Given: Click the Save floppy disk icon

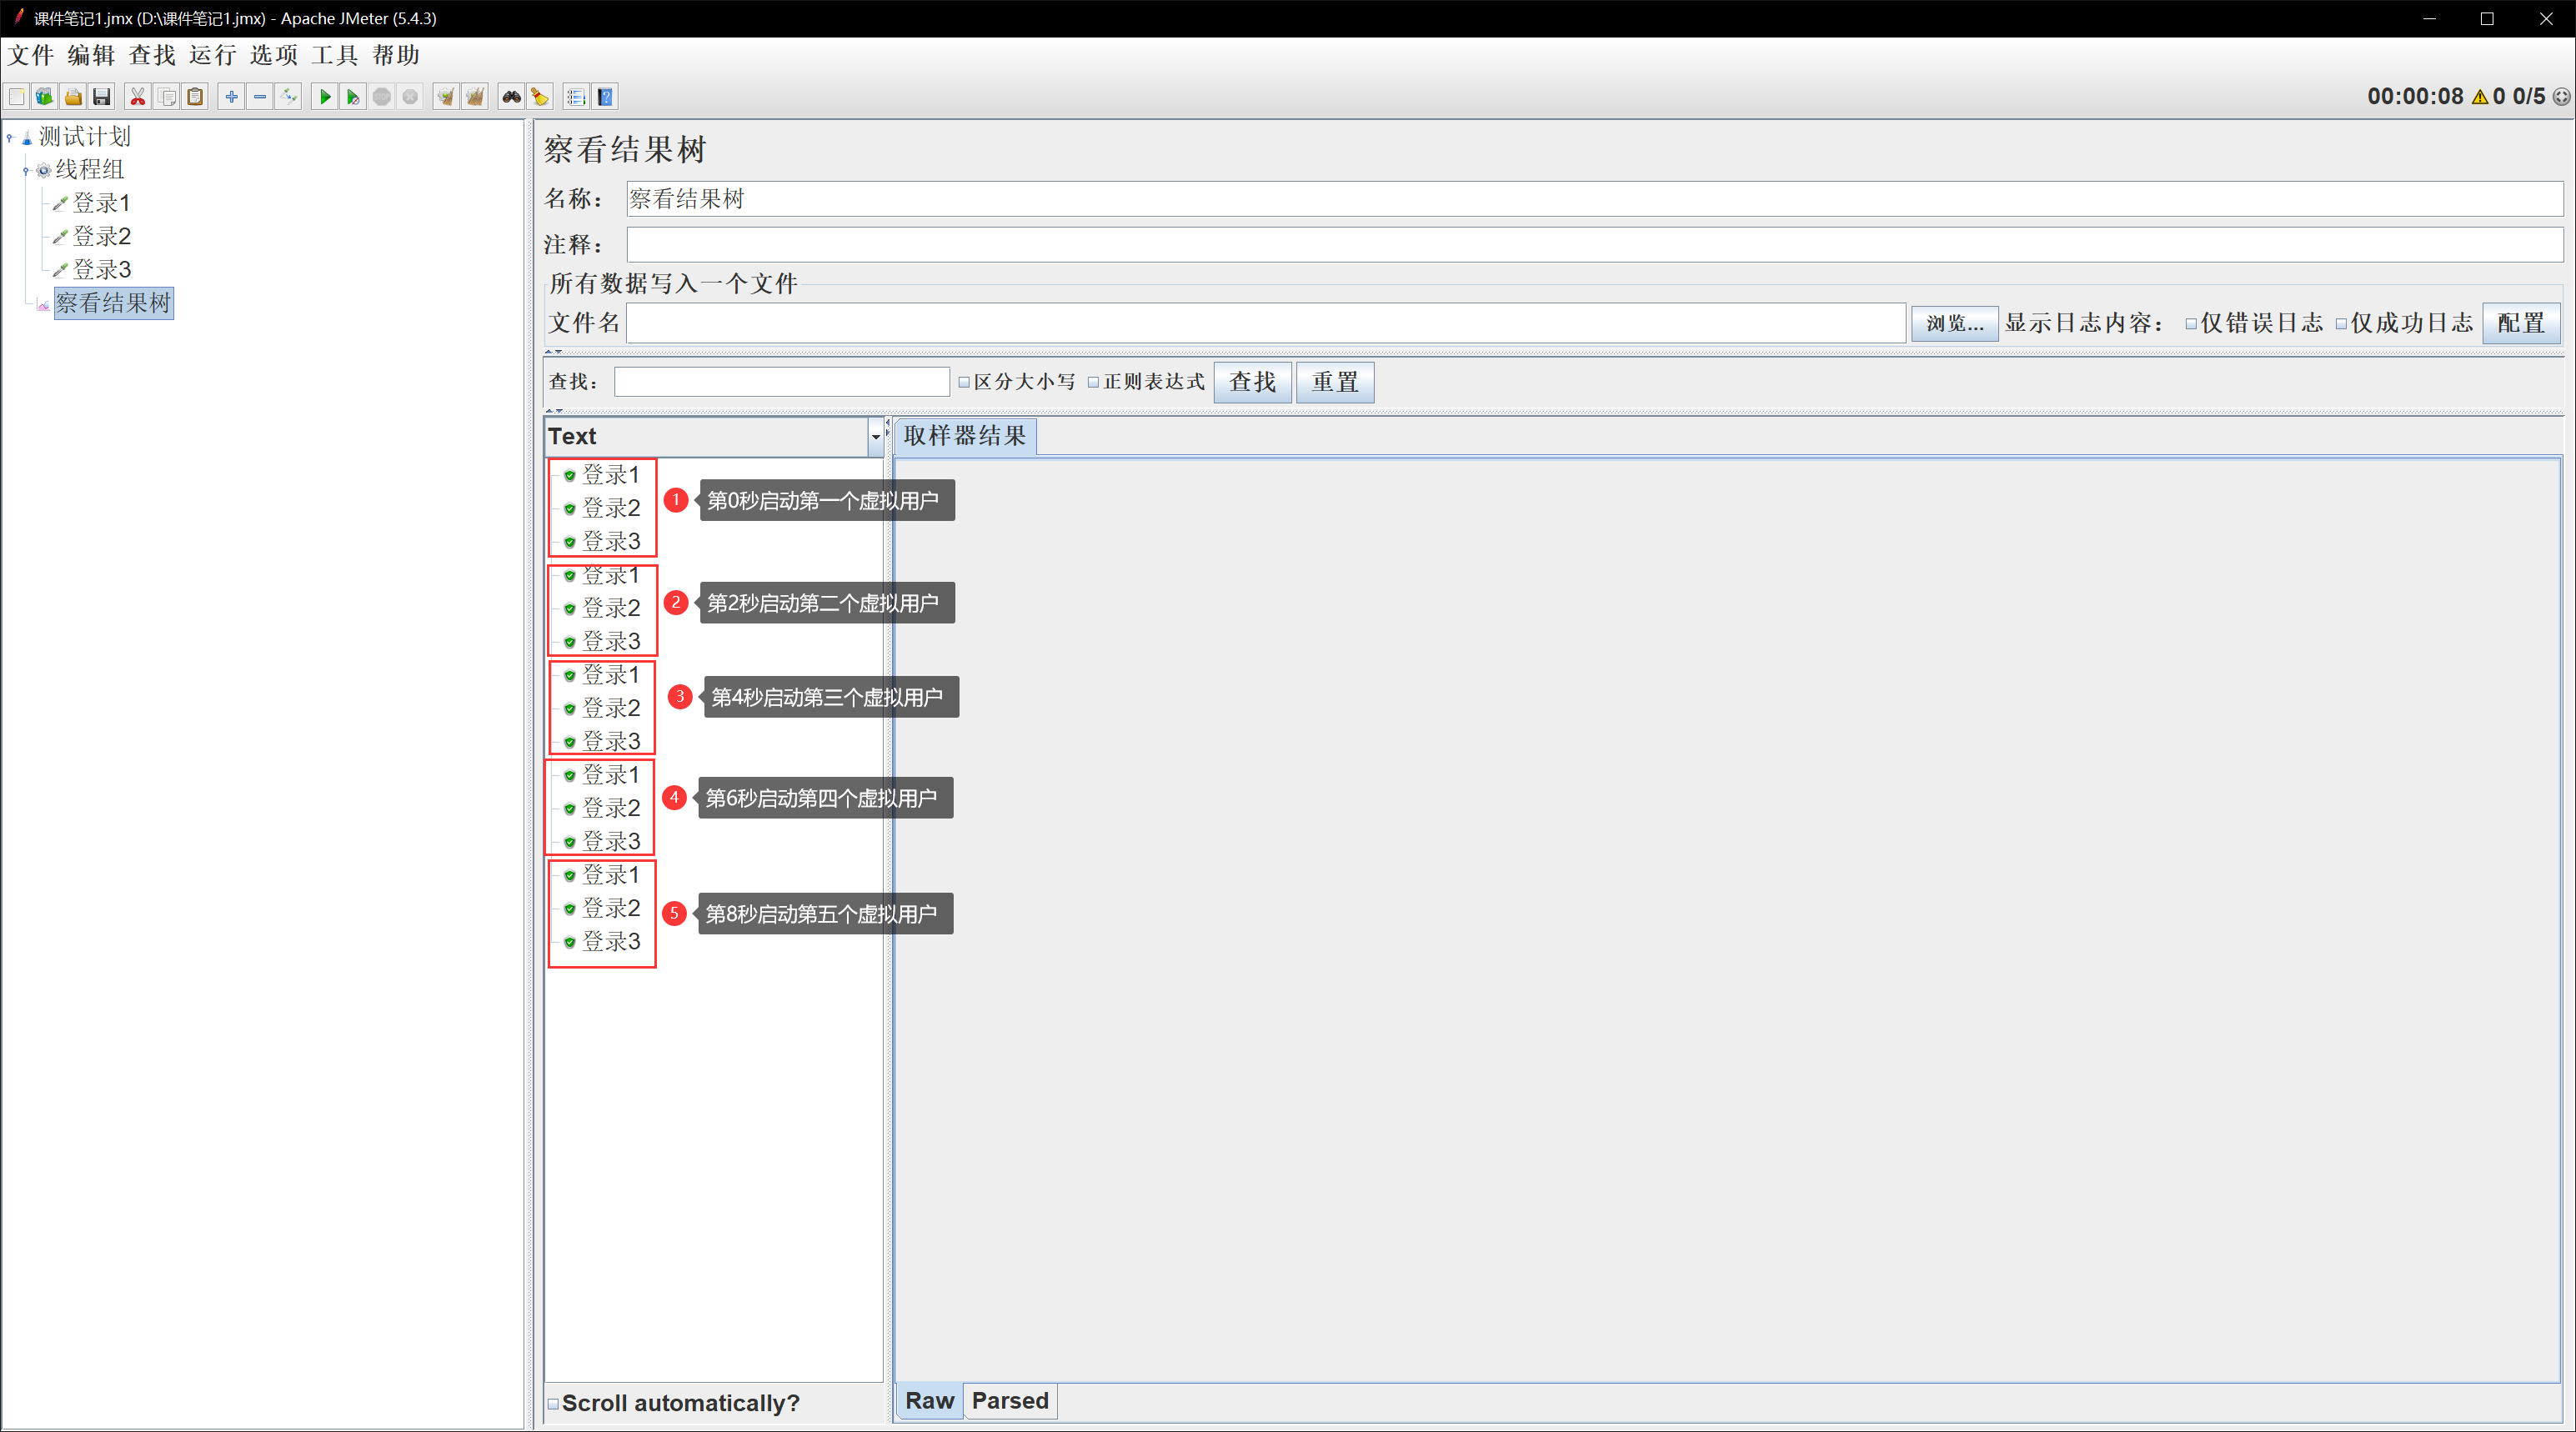Looking at the screenshot, I should click(101, 97).
